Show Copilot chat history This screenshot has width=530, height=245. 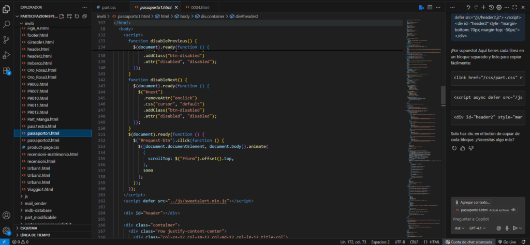click(491, 7)
